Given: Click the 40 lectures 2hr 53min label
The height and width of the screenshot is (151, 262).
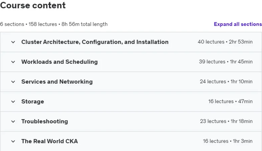Looking at the screenshot, I should 225,42.
